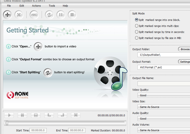
Task: Click the Output Folder path field
Action: click(164, 55)
